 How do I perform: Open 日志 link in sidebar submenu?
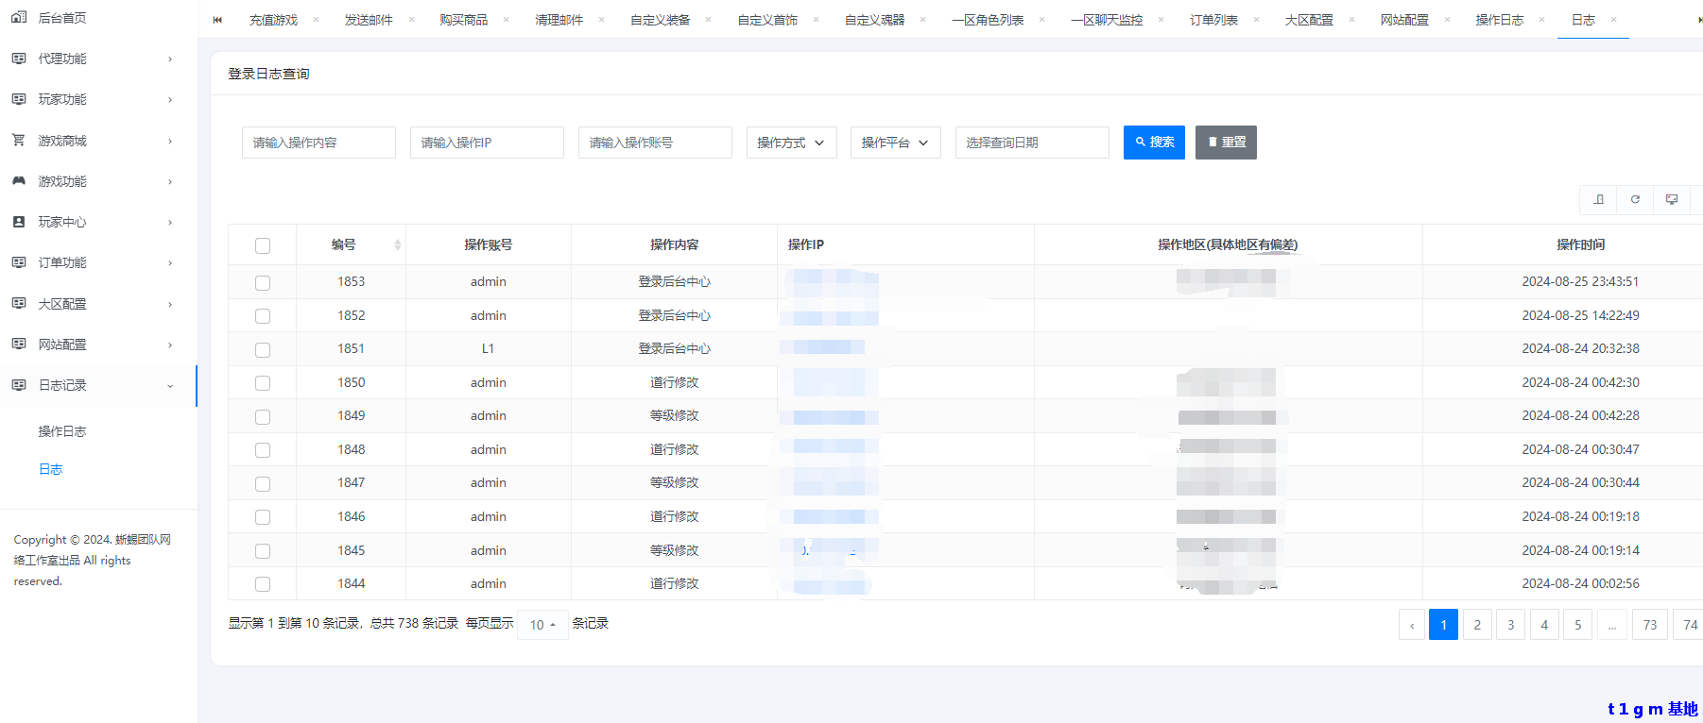50,469
